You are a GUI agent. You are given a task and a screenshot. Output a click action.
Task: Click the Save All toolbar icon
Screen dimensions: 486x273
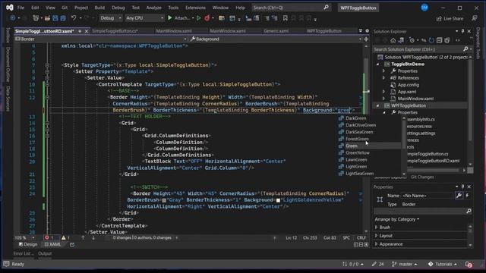(x=63, y=18)
